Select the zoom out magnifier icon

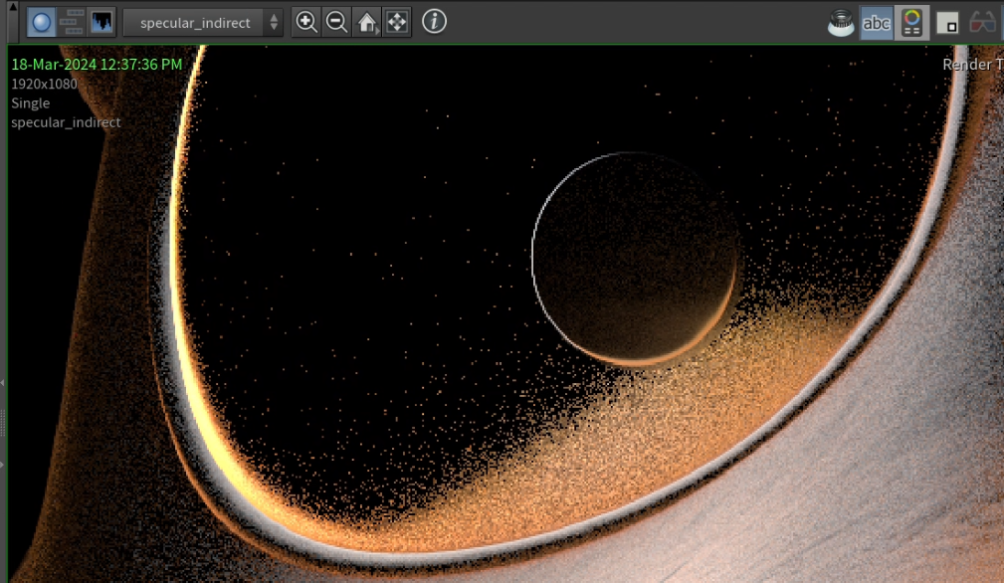(x=336, y=21)
